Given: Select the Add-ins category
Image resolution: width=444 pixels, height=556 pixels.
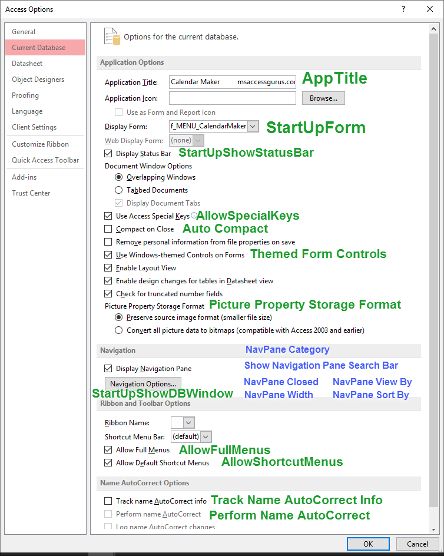Looking at the screenshot, I should tap(45, 177).
